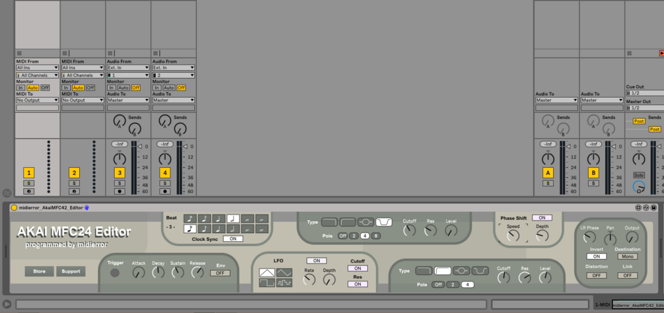Viewport: 664px width, 313px height.
Task: Toggle the midierror device activator circle
Action: pyautogui.click(x=14, y=208)
